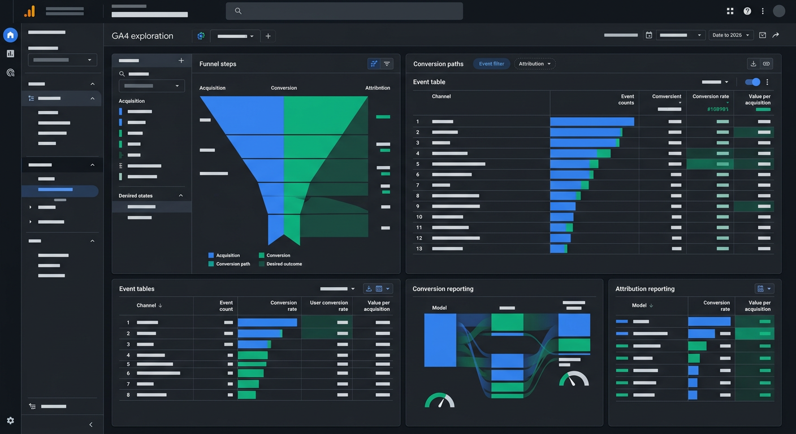Click the table view icon in Event tables
The width and height of the screenshot is (796, 434).
[379, 289]
